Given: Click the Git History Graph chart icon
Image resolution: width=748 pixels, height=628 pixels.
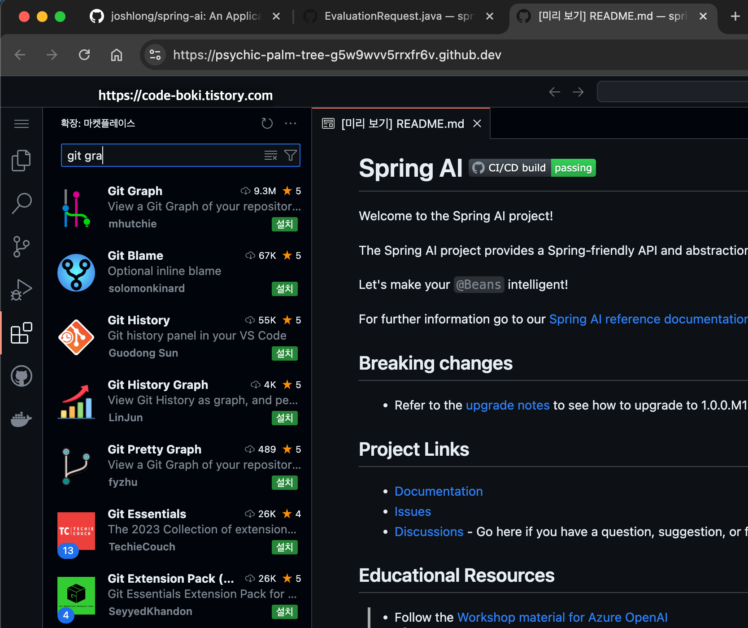Looking at the screenshot, I should 76,402.
